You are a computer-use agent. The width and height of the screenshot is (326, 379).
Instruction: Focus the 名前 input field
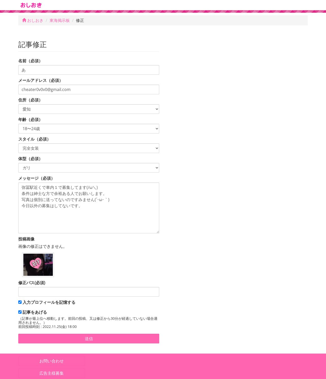pos(89,70)
